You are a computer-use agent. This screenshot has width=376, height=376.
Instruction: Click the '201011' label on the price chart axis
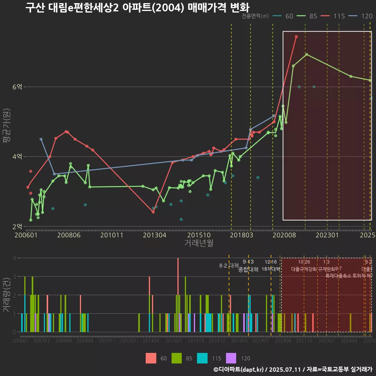pyautogui.click(x=112, y=235)
